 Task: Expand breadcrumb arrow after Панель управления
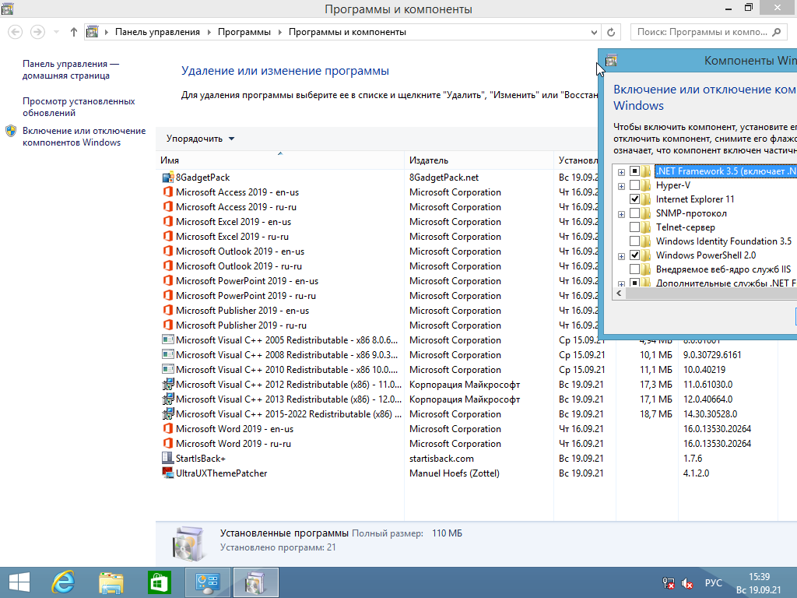click(209, 32)
